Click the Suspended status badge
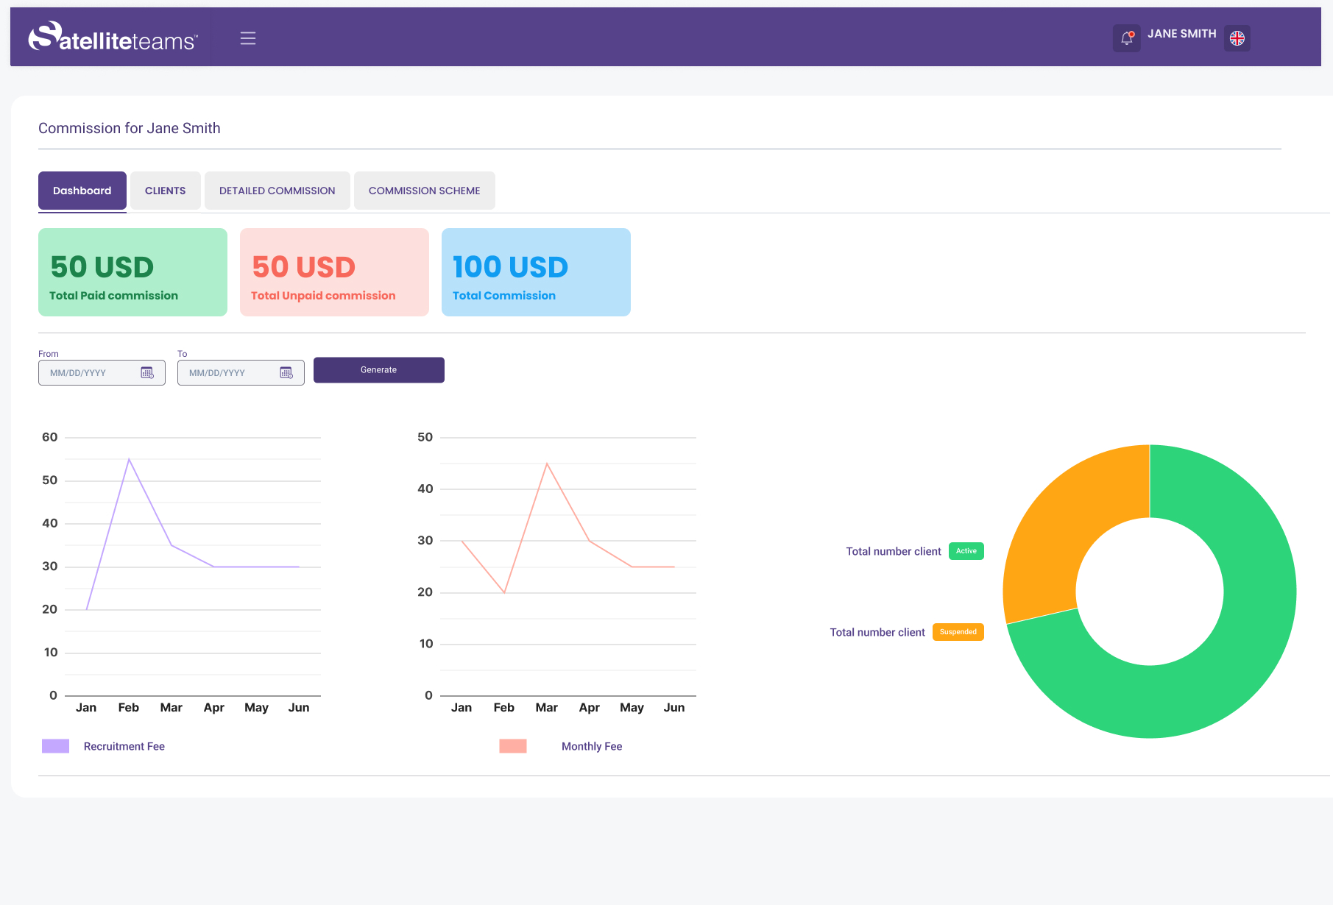The width and height of the screenshot is (1333, 905). (x=958, y=632)
